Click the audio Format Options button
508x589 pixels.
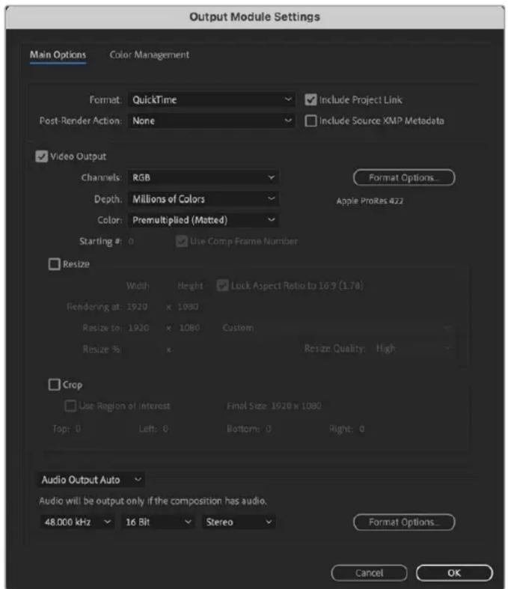click(404, 522)
